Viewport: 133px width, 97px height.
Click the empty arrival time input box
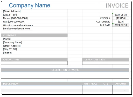pos(34,63)
